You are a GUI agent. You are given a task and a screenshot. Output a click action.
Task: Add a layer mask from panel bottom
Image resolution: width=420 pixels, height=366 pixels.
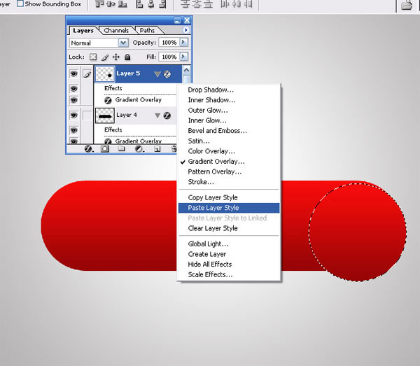point(105,149)
